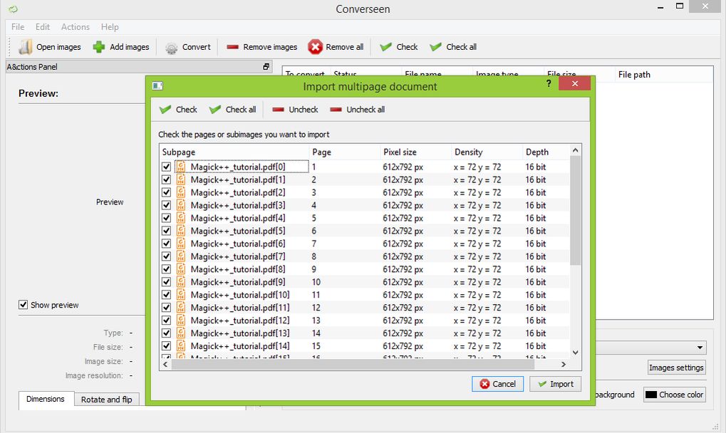Uncheck Magick++_tutorial.pdf[2] checkbox
The image size is (726, 433).
pyautogui.click(x=166, y=192)
